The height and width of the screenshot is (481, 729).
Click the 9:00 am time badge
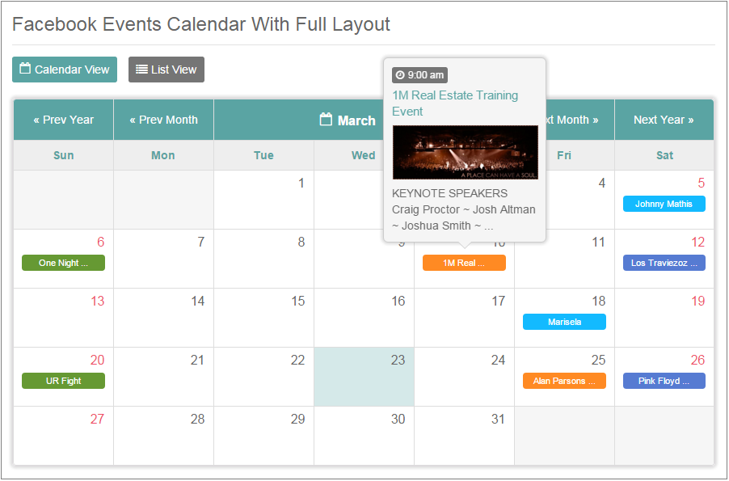[x=419, y=75]
